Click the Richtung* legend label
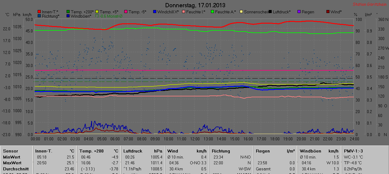This screenshot has width=389, height=174. [50, 16]
